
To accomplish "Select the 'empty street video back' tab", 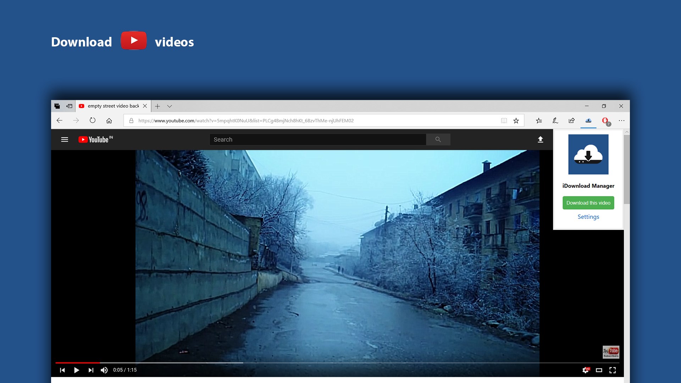I will pos(113,106).
